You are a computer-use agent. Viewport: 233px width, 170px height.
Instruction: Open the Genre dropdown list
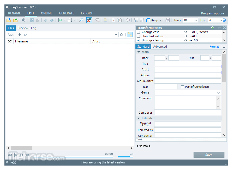click(218, 93)
